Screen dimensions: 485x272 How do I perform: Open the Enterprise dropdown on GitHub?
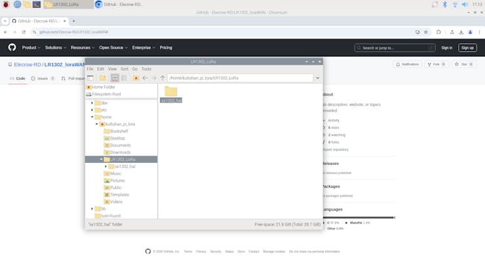click(x=144, y=48)
